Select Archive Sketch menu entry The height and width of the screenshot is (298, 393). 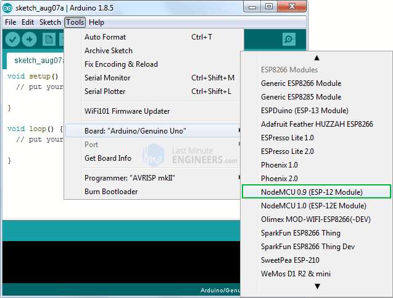tap(152, 51)
